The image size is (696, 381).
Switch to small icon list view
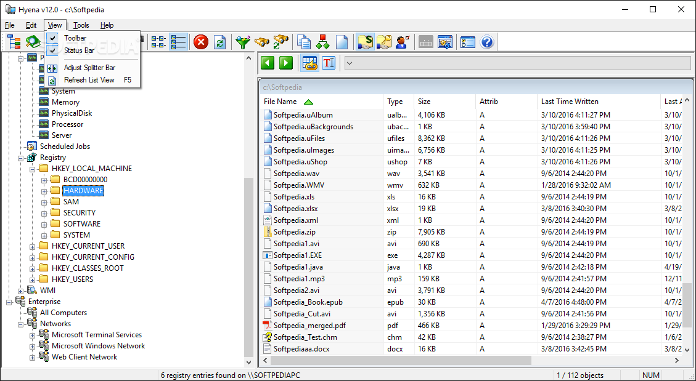coord(158,42)
